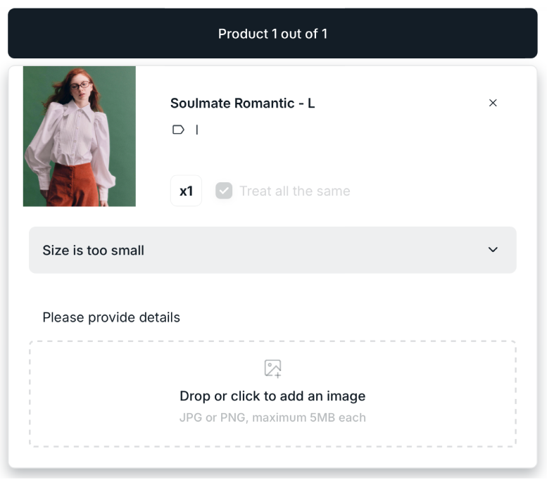Viewport: 547px width, 487px height.
Task: Open the product photo thumbnail
Action: coord(79,136)
